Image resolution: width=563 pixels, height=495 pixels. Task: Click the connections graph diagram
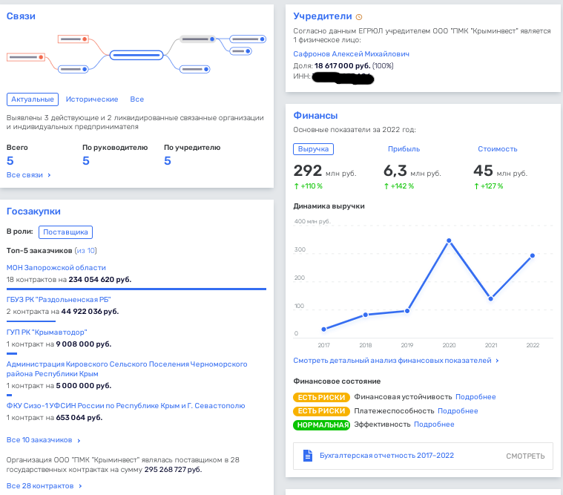[x=136, y=54]
